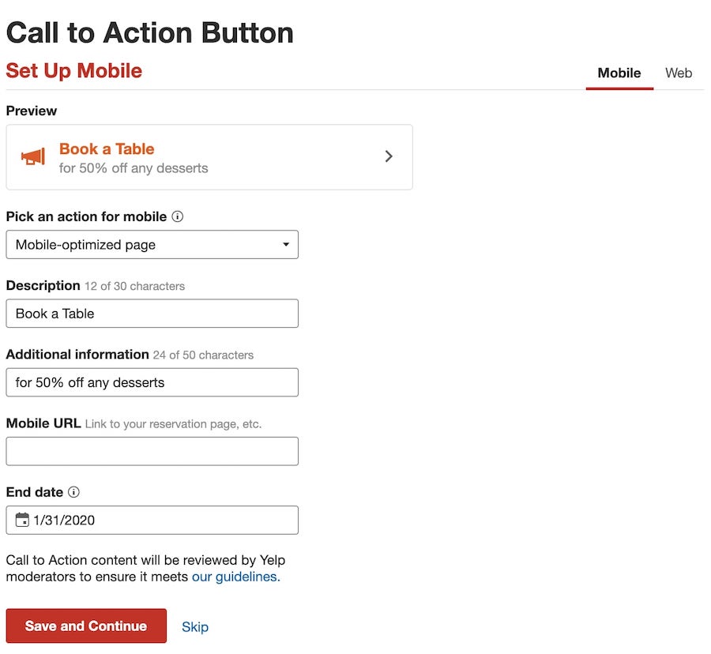Select the Mobile tab
The image size is (711, 654).
pyautogui.click(x=619, y=73)
